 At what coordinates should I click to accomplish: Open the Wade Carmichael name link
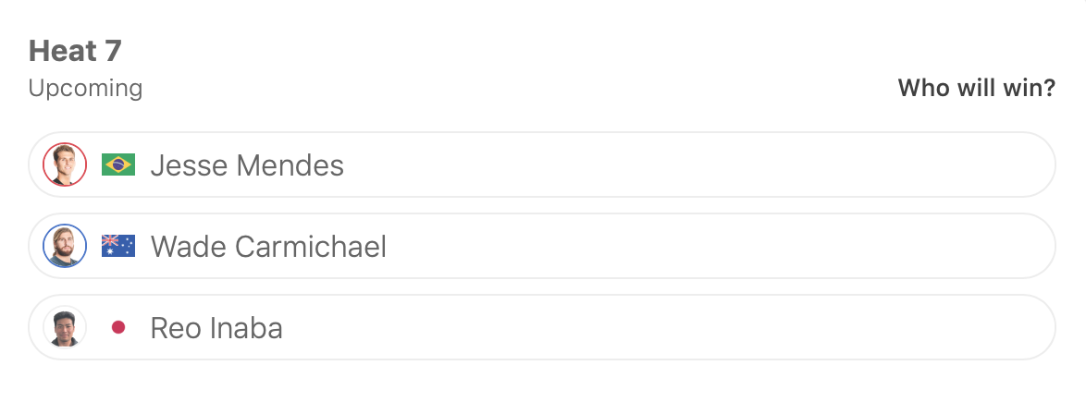pos(268,247)
